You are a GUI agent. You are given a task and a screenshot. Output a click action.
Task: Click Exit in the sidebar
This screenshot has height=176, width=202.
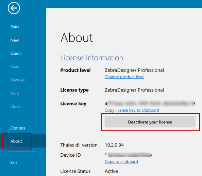(x=14, y=162)
